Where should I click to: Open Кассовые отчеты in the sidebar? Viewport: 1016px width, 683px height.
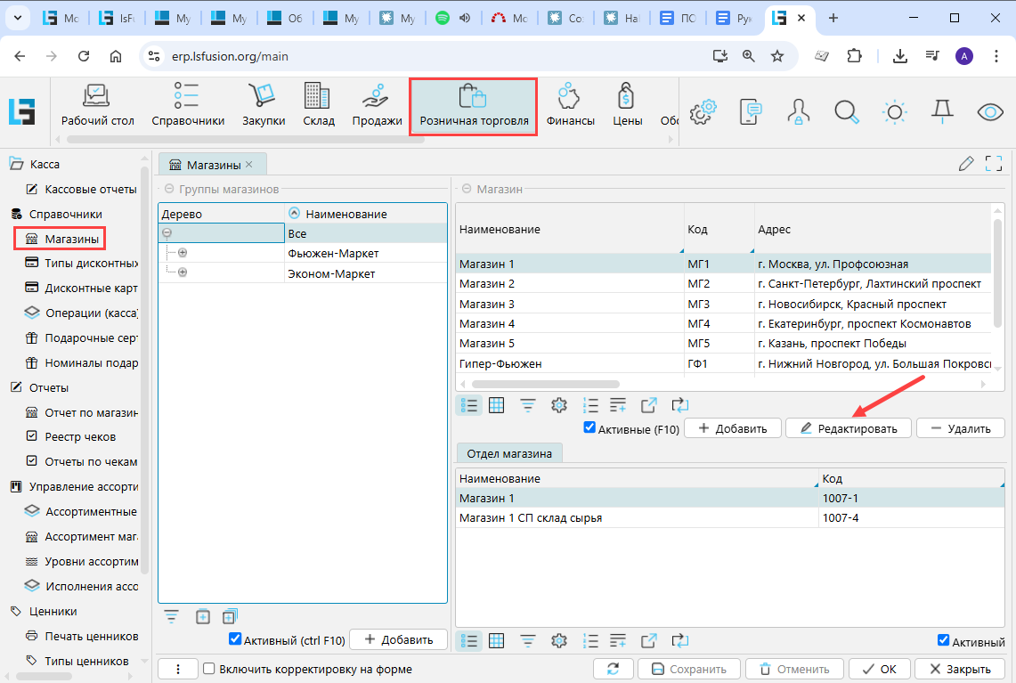coord(90,189)
